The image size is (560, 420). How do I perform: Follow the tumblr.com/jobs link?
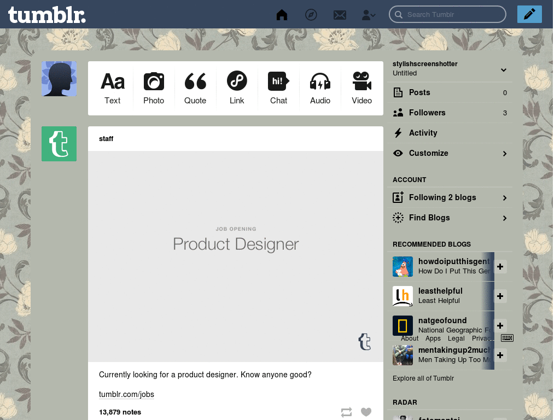[x=126, y=394]
